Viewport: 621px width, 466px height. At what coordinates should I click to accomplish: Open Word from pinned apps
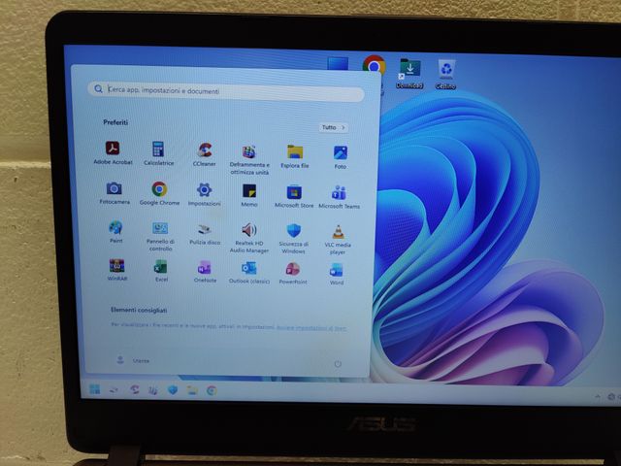pyautogui.click(x=337, y=274)
